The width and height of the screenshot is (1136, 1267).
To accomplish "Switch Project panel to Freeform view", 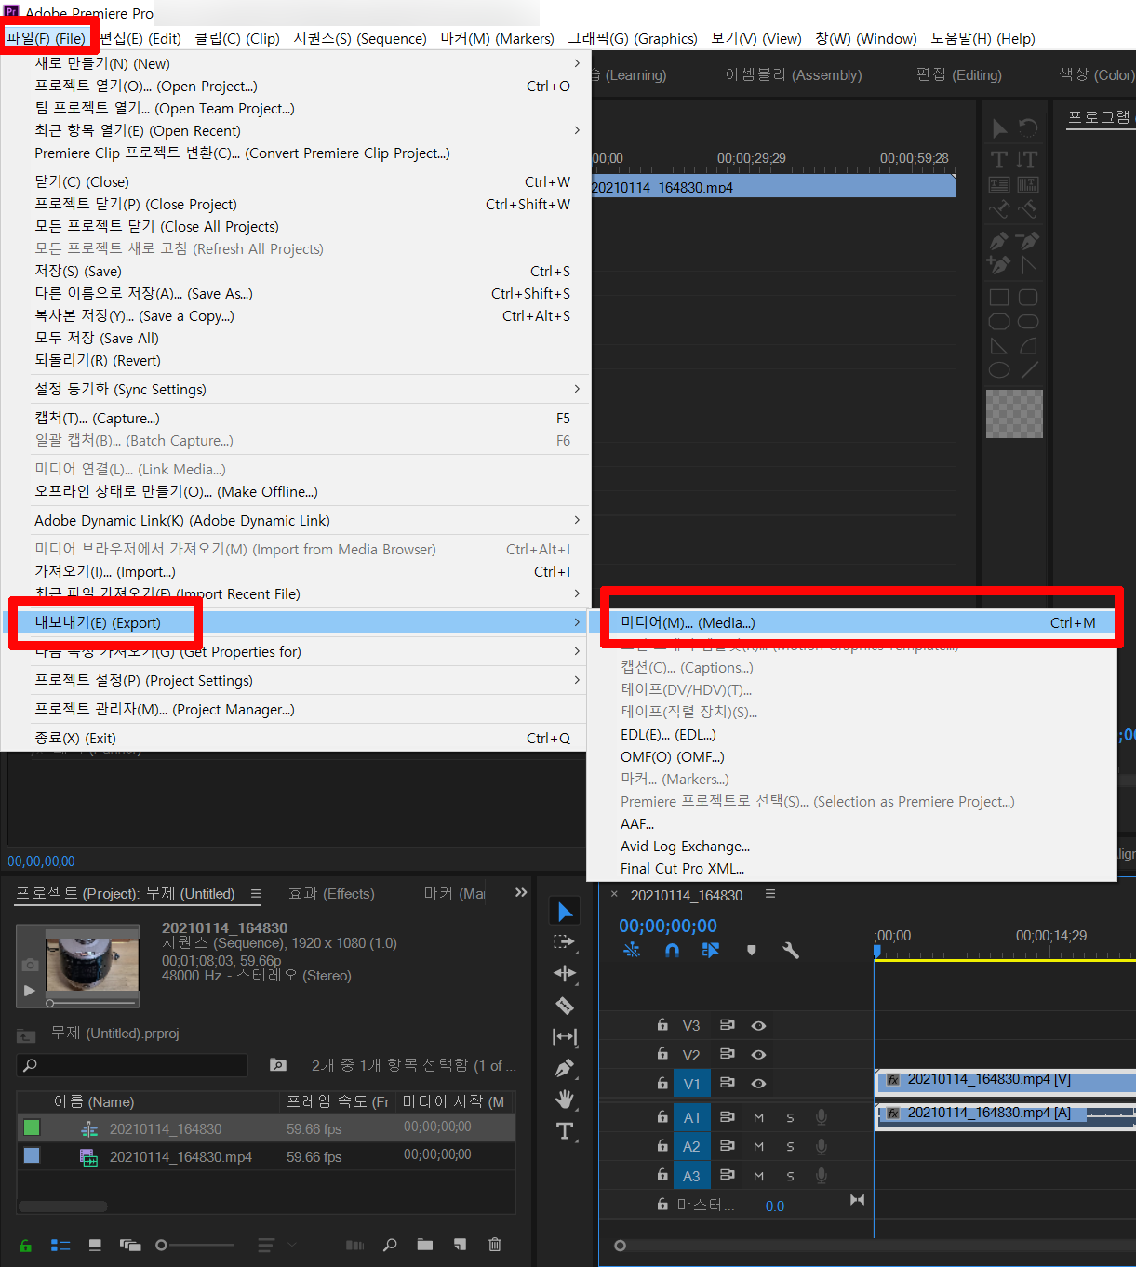I will [x=130, y=1245].
